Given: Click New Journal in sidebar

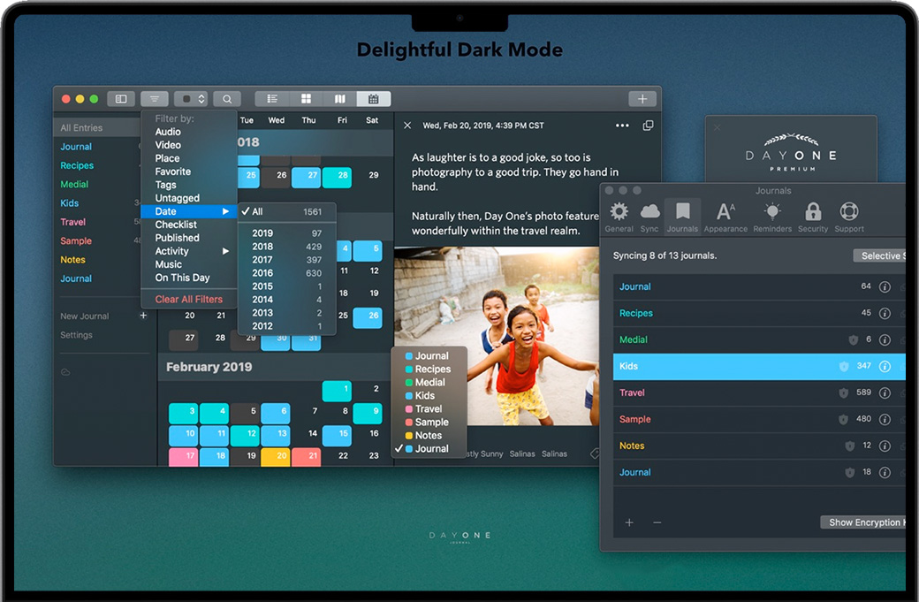Looking at the screenshot, I should pyautogui.click(x=85, y=316).
